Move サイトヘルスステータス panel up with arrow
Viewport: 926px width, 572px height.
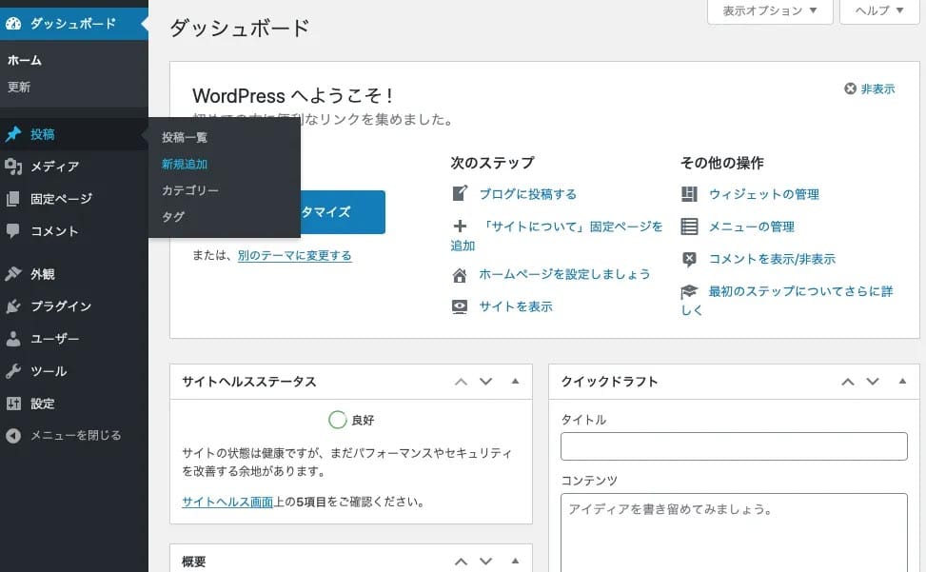(x=462, y=382)
